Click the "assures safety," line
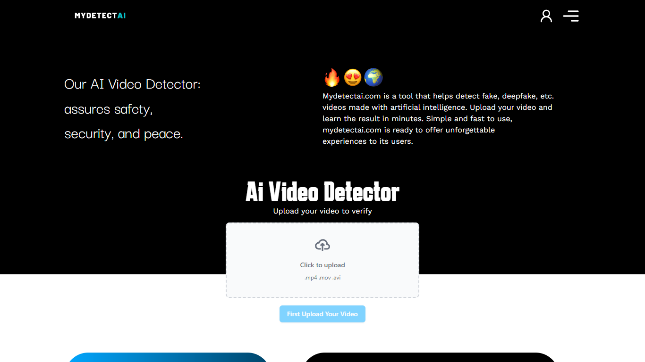 pos(109,109)
